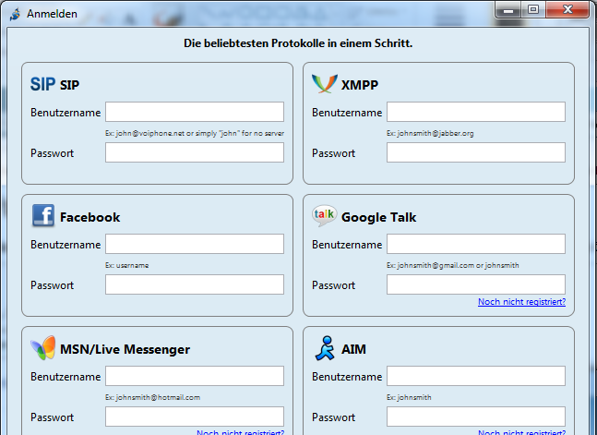The height and width of the screenshot is (435, 597).
Task: Focus the Google Talk Passwort field
Action: [476, 284]
